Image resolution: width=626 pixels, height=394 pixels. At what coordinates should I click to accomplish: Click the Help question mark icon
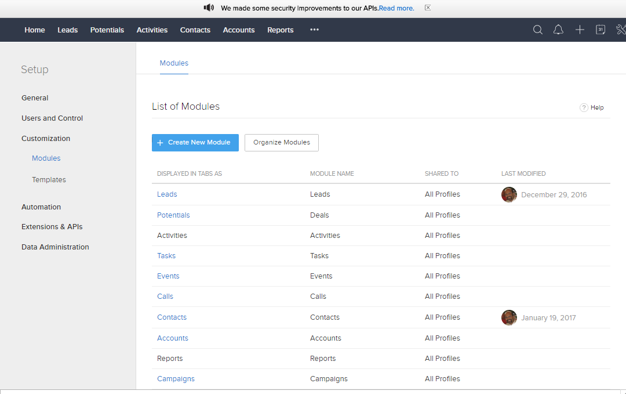pos(584,107)
